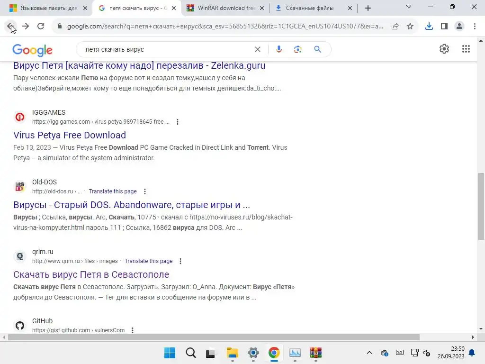Open Settings gear in the taskbar
This screenshot has height=364, width=485.
click(253, 353)
